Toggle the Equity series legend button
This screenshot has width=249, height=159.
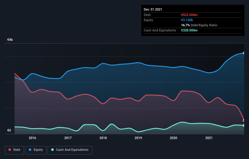point(36,150)
